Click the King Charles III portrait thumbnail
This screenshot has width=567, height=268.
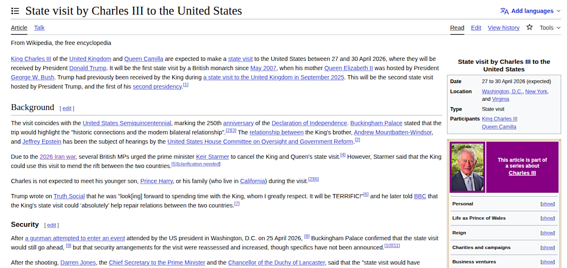[x=467, y=167]
